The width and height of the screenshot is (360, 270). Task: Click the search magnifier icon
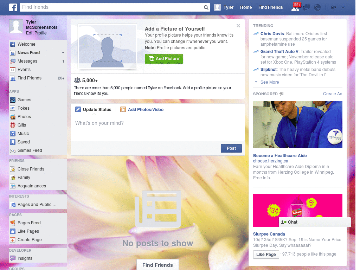click(x=206, y=7)
